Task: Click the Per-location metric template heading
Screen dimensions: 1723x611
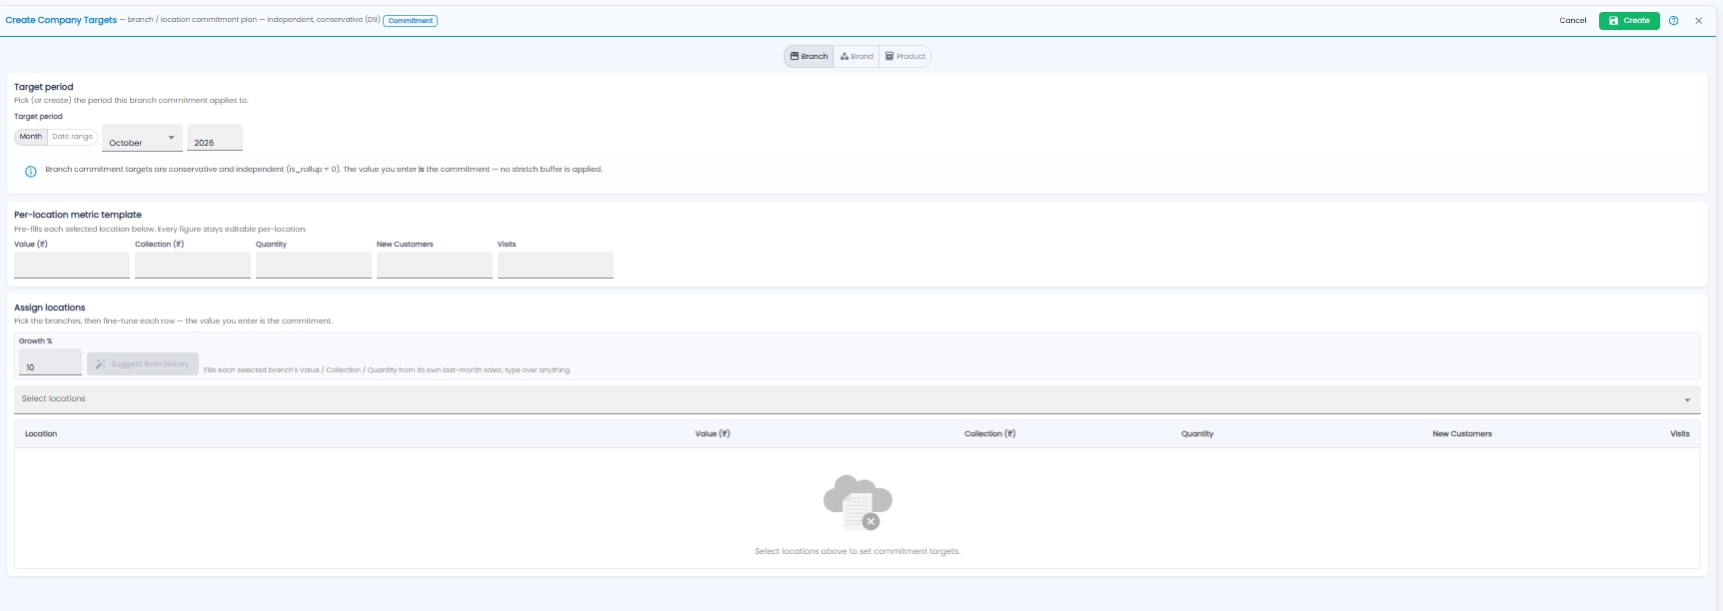Action: pyautogui.click(x=78, y=215)
